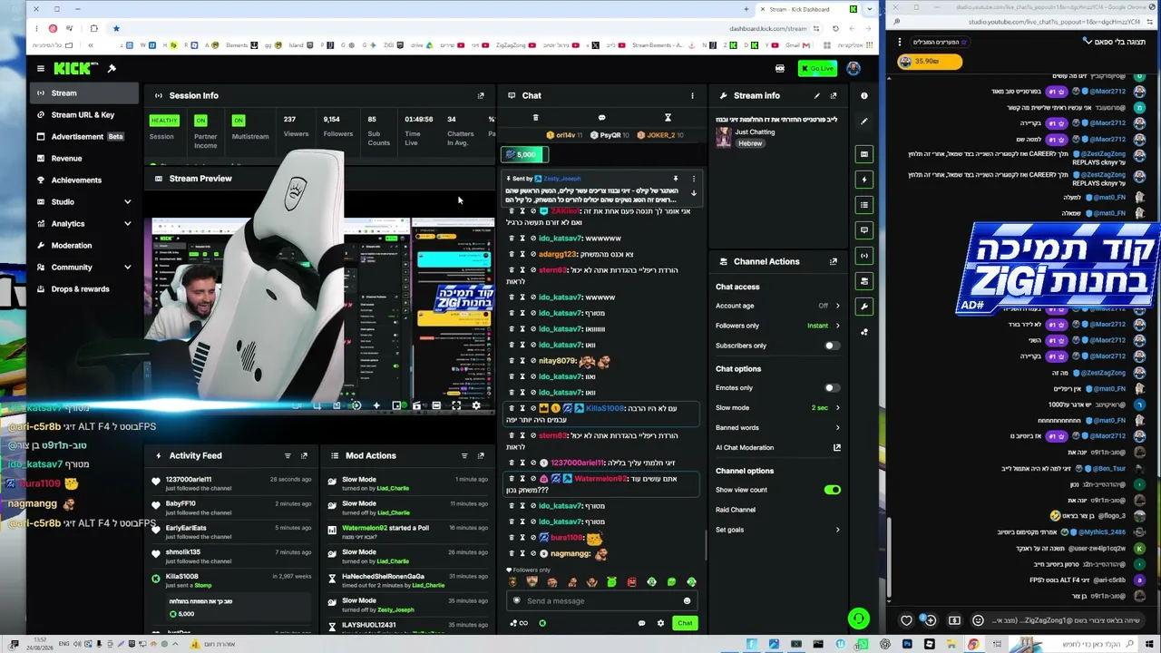Open Account age options chevron
Viewport: 1161px width, 653px height.
coord(837,306)
